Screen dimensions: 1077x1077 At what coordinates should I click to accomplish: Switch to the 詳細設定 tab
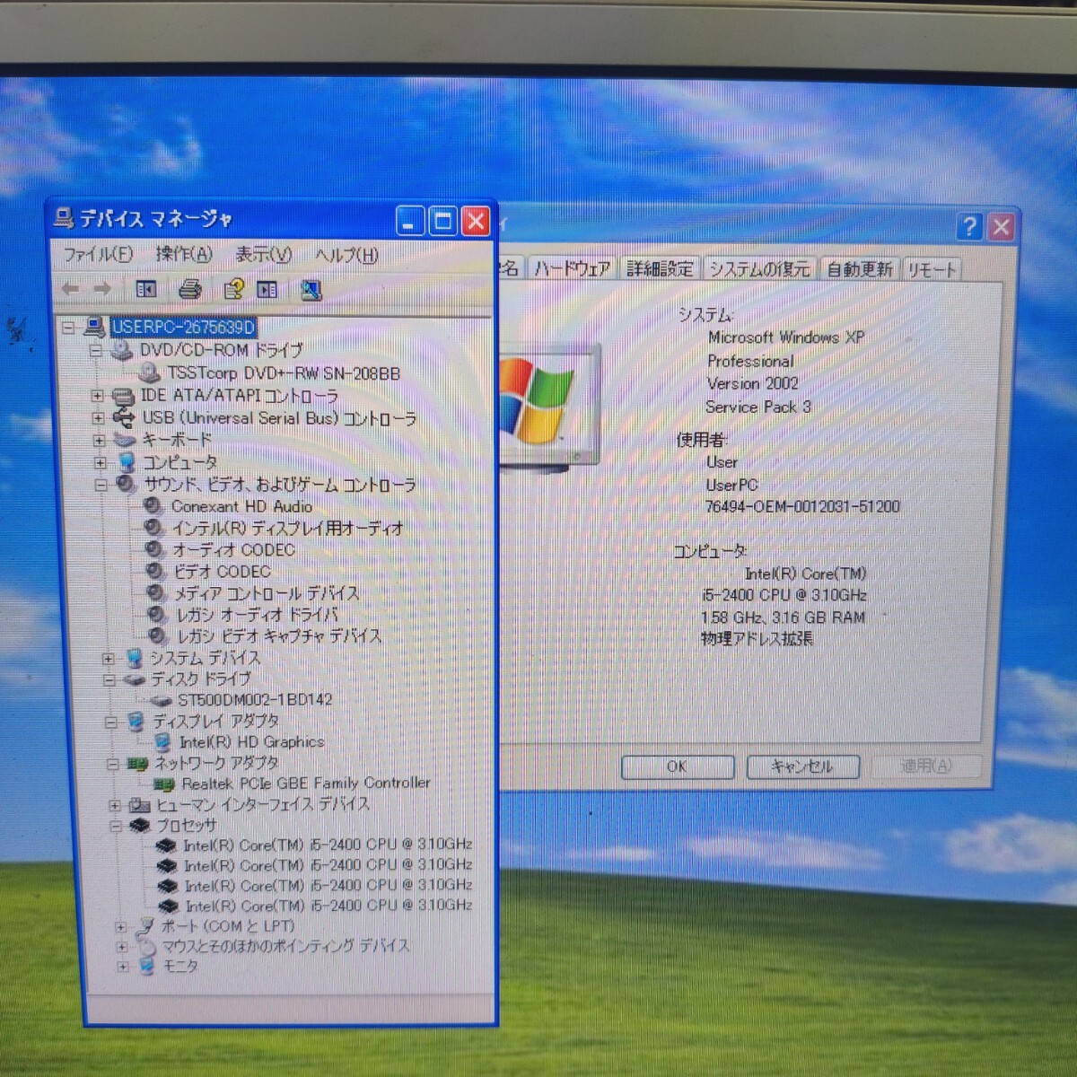tap(660, 268)
